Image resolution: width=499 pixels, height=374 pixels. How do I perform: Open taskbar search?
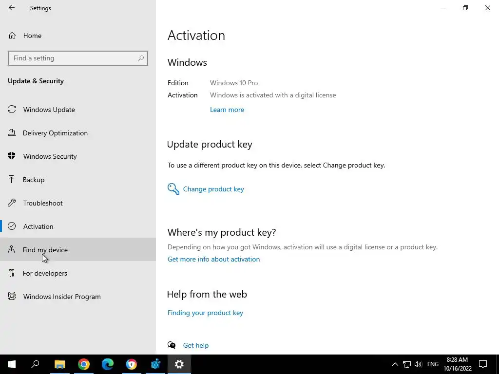pos(35,364)
